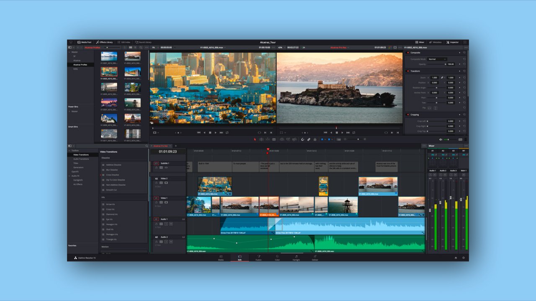Viewport: 536px width, 301px height.
Task: Lock the Video 1 track
Action: point(156,202)
